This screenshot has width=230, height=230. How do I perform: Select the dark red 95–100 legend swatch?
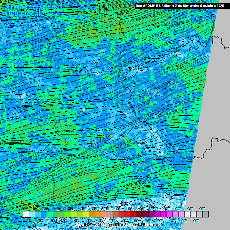140,214
